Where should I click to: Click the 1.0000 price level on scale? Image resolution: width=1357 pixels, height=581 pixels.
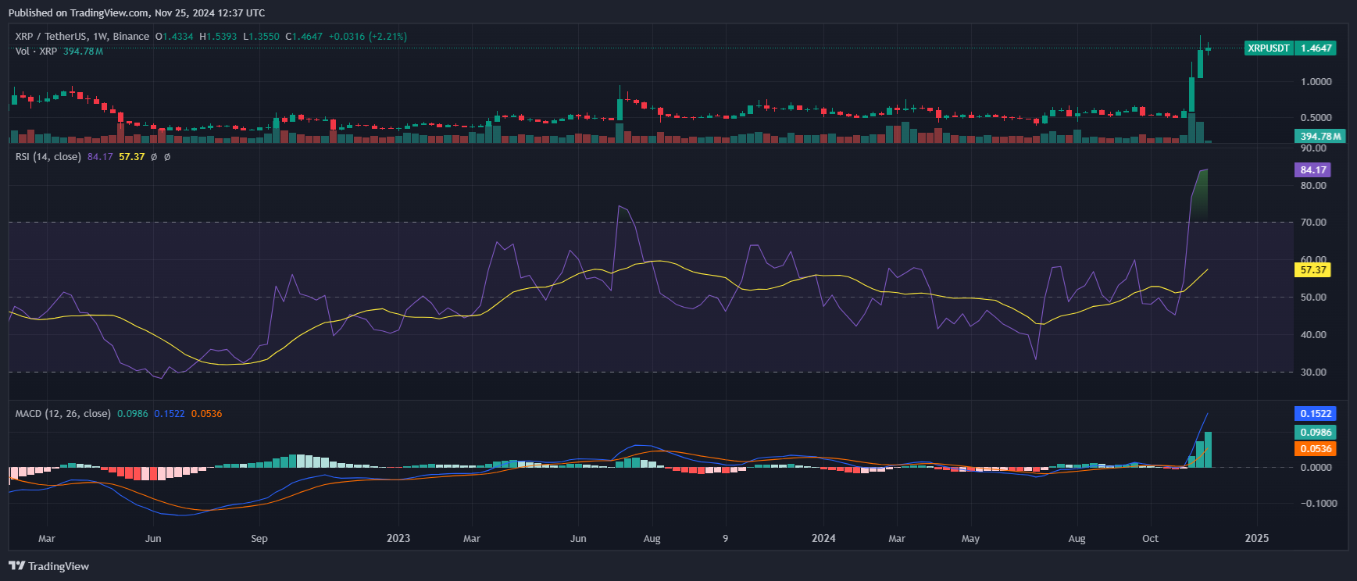click(1316, 82)
